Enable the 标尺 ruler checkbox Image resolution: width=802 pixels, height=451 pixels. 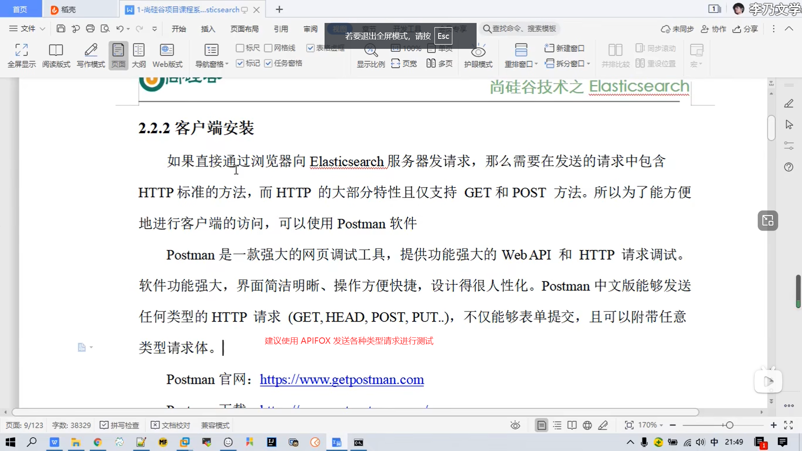point(240,48)
